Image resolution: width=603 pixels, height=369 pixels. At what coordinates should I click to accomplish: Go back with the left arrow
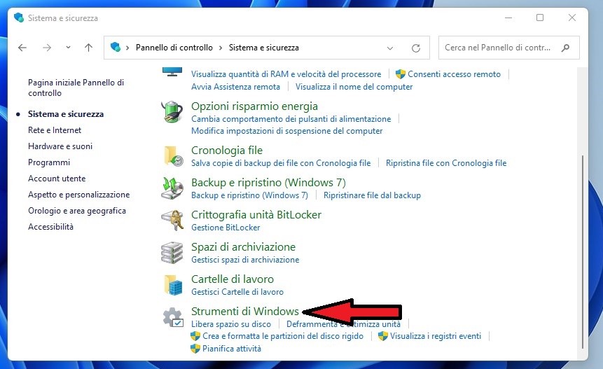tap(22, 48)
